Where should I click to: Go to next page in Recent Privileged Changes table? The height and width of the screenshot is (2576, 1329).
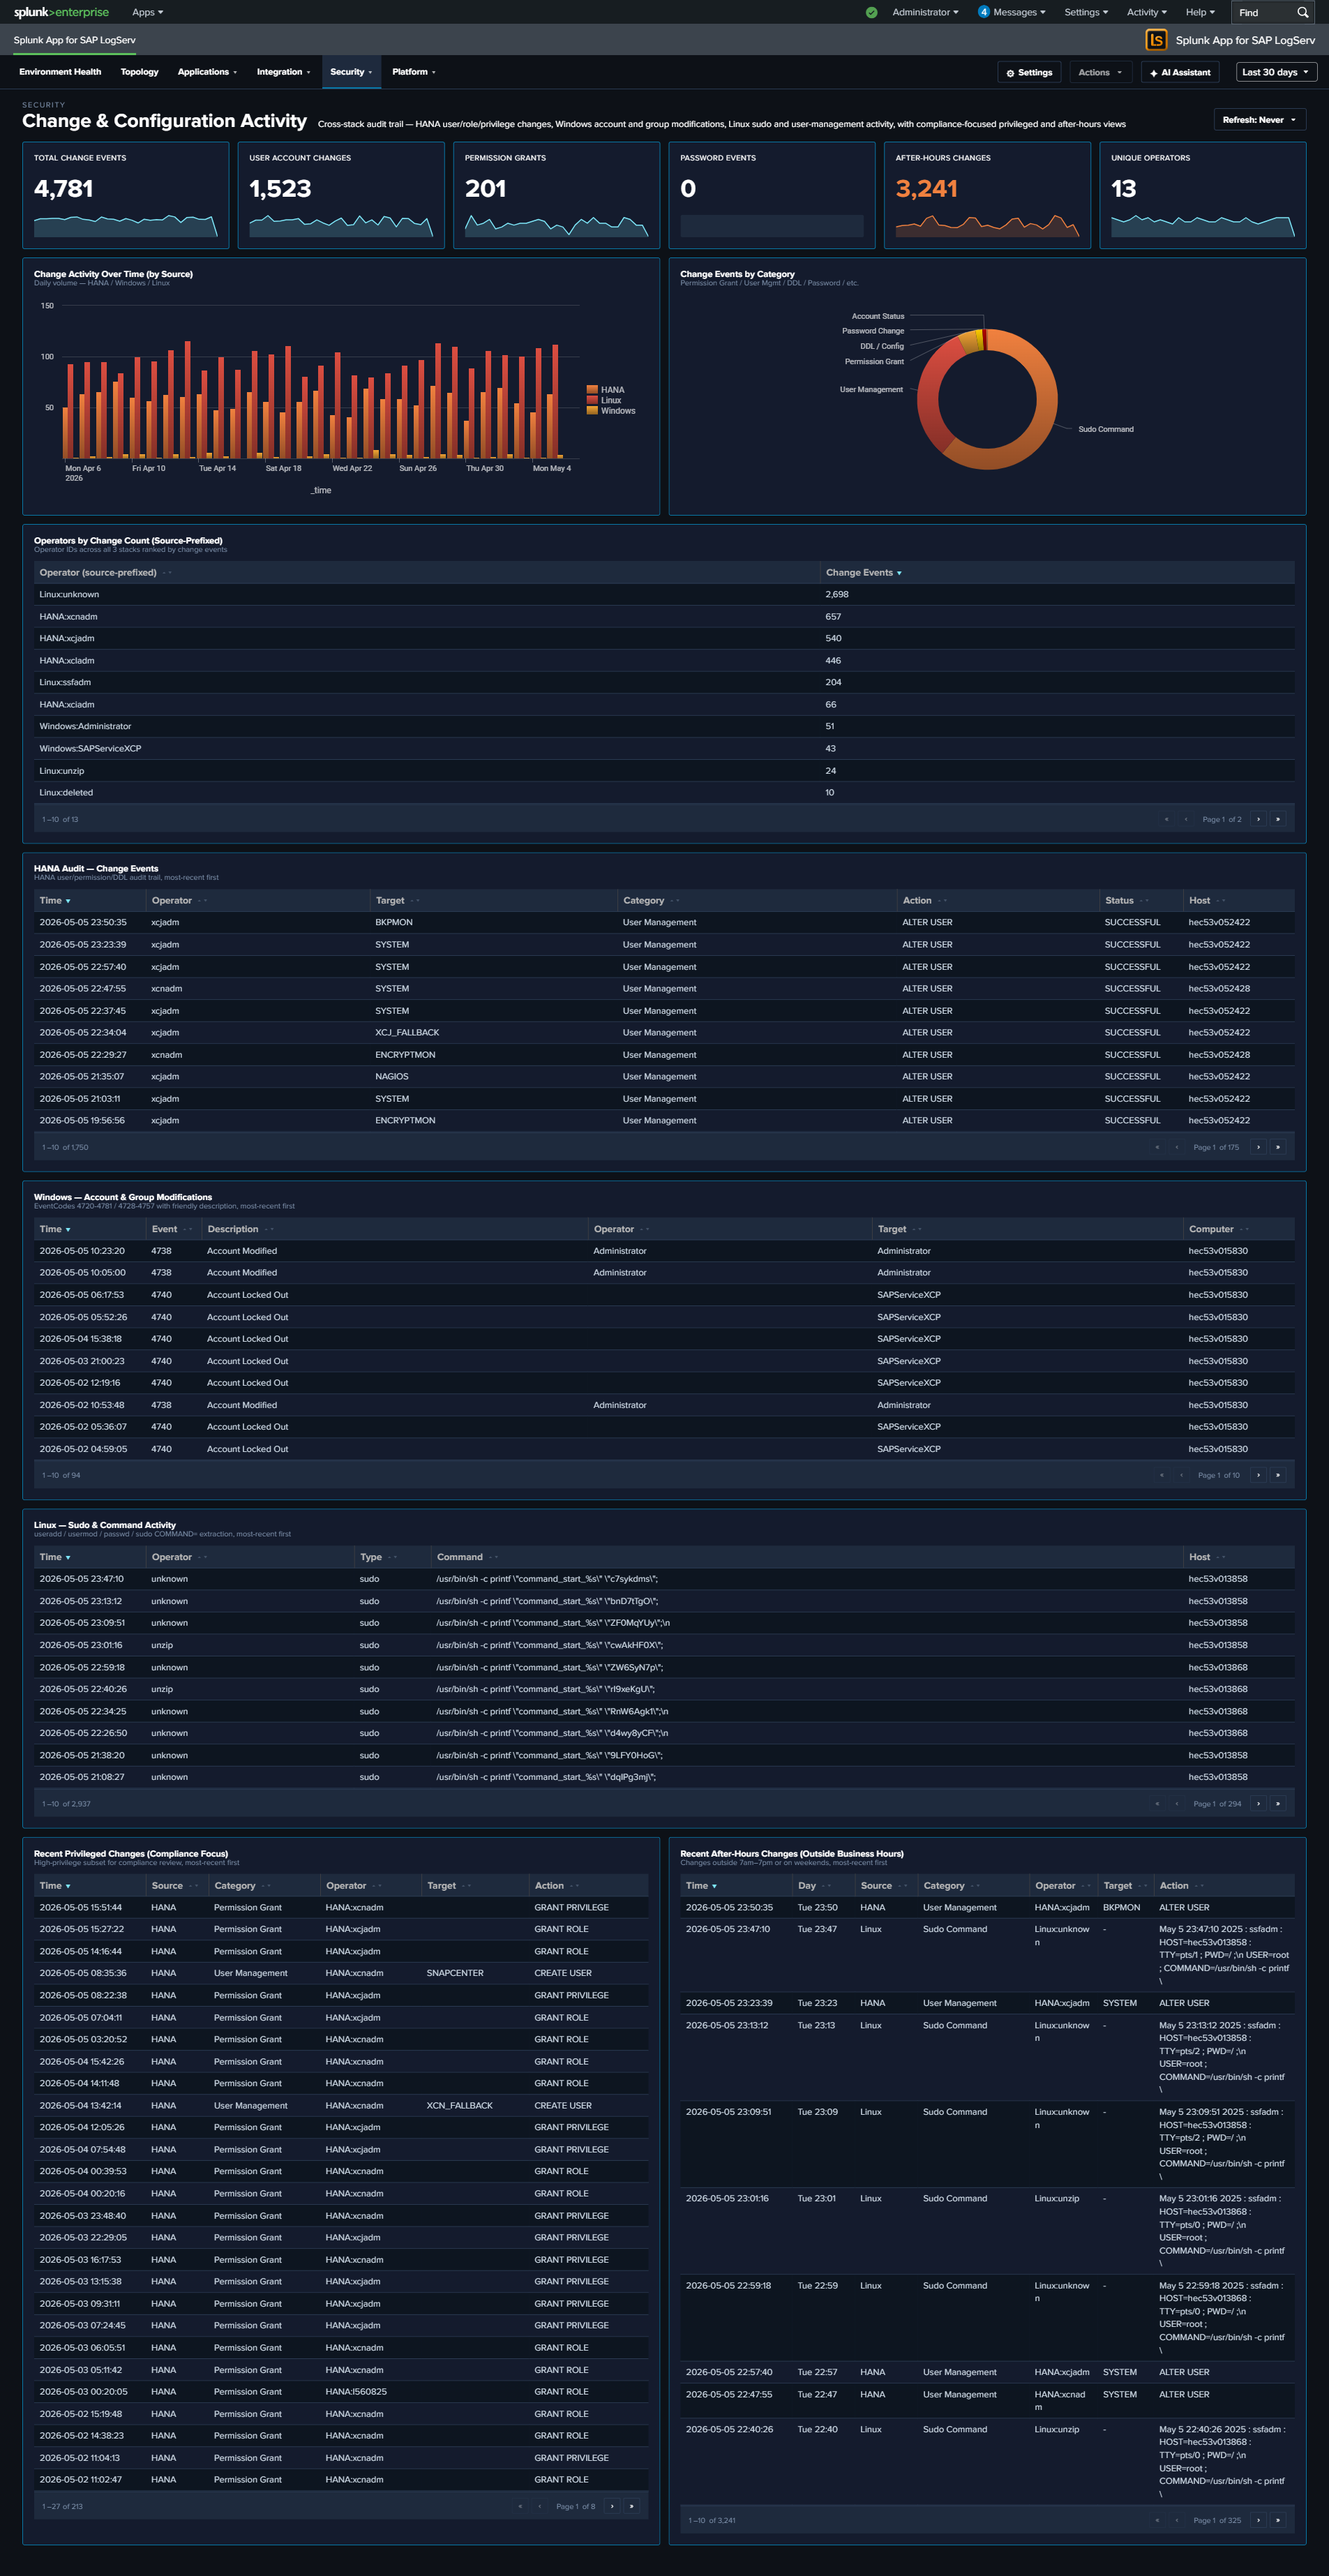click(612, 2506)
